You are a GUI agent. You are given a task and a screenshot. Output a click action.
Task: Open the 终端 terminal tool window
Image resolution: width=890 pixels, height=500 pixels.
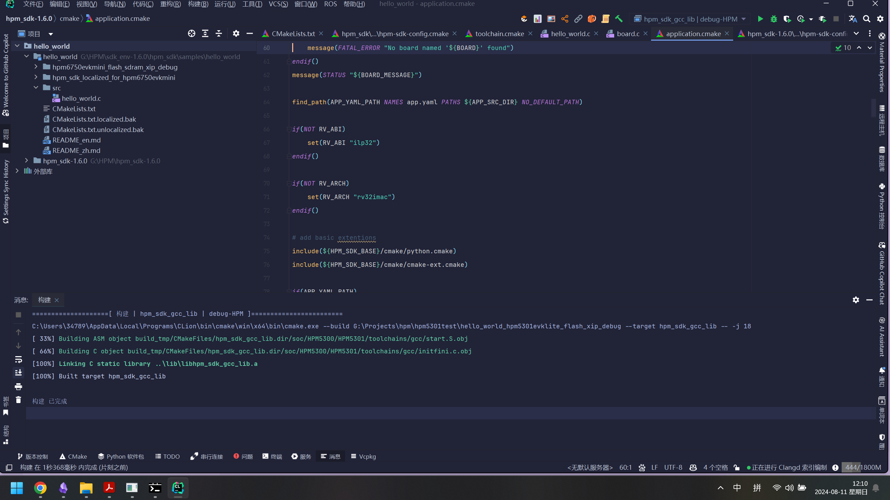(x=272, y=457)
